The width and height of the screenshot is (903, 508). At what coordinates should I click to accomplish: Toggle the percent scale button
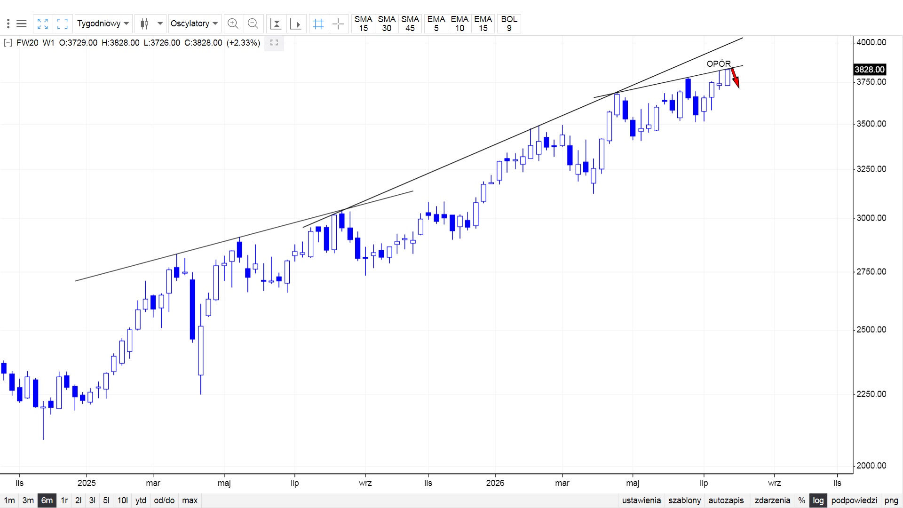point(802,500)
